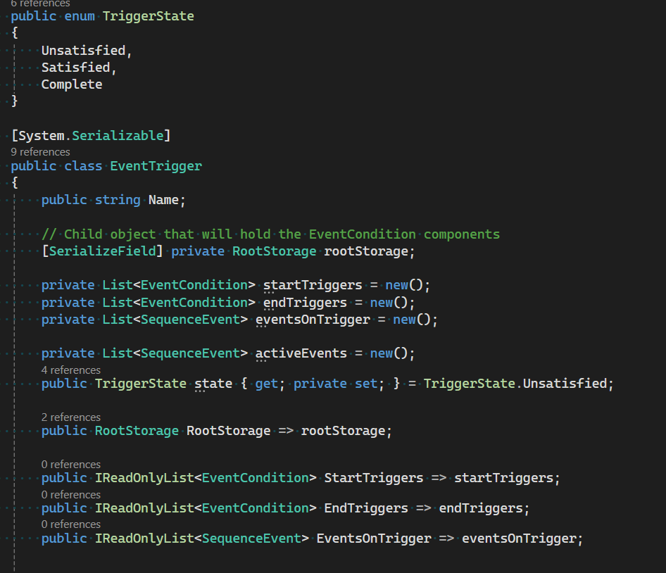Viewport: 666px width, 573px height.
Task: Select the Name string field
Action: click(x=163, y=199)
